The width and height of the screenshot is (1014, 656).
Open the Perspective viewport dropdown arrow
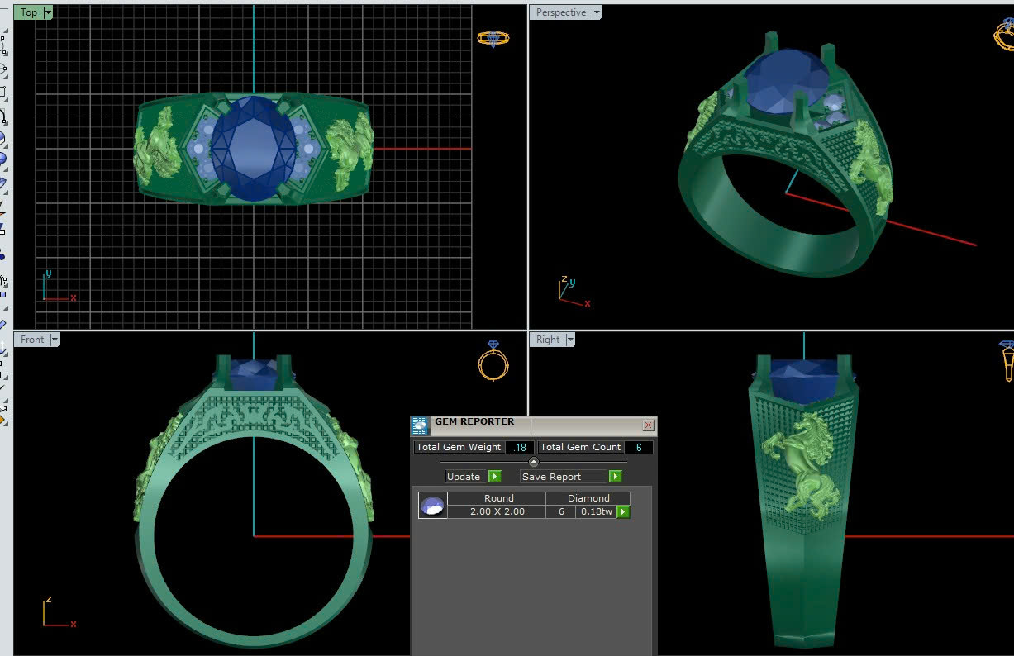pos(597,12)
